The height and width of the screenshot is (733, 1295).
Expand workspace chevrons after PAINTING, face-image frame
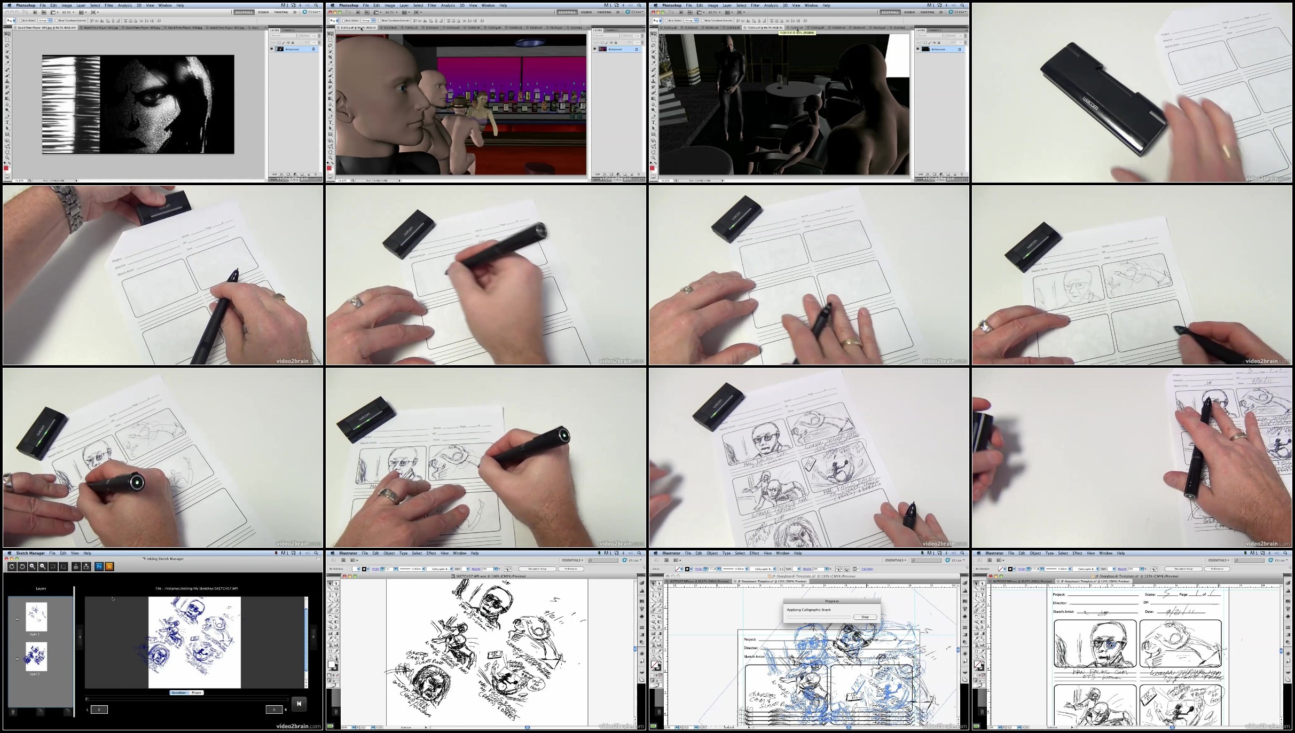295,12
